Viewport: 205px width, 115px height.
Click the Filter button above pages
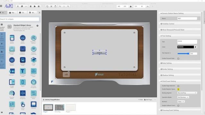tap(141, 100)
